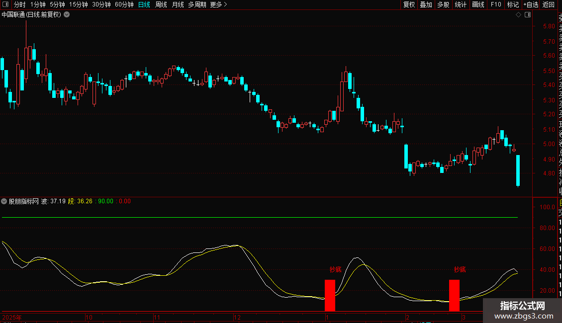562x323 pixels.
Task: Open F10 company info
Action: point(496,4)
